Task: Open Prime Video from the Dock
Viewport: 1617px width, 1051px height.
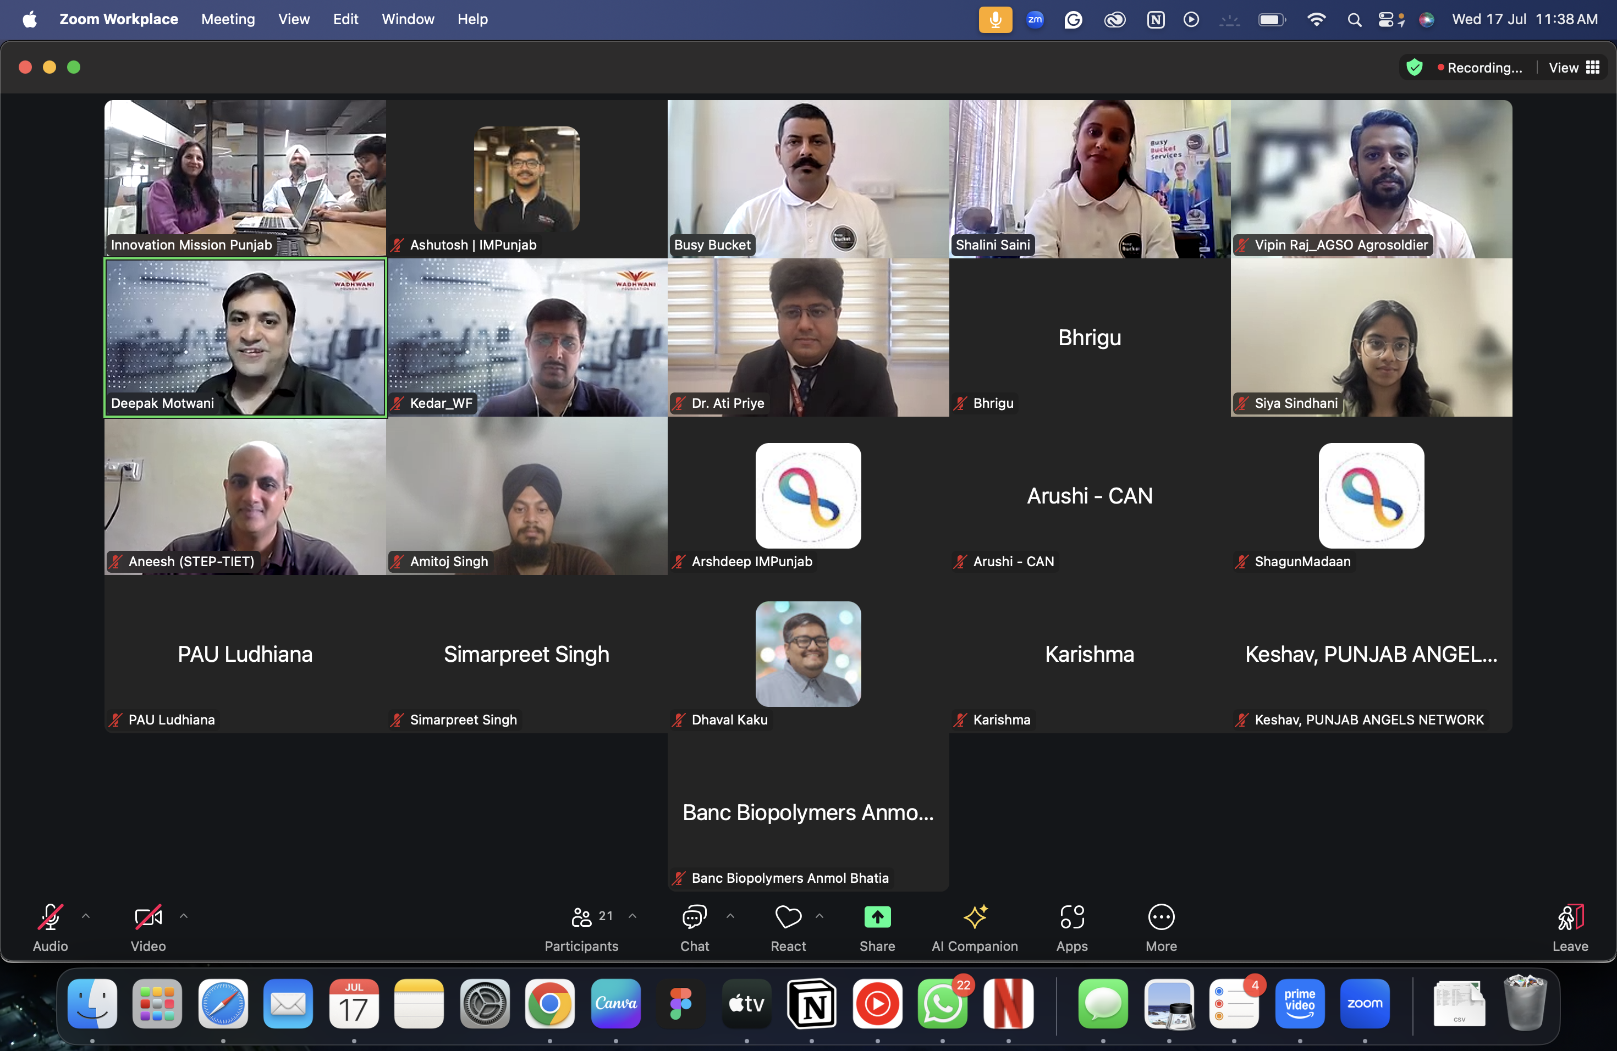Action: pyautogui.click(x=1300, y=1004)
